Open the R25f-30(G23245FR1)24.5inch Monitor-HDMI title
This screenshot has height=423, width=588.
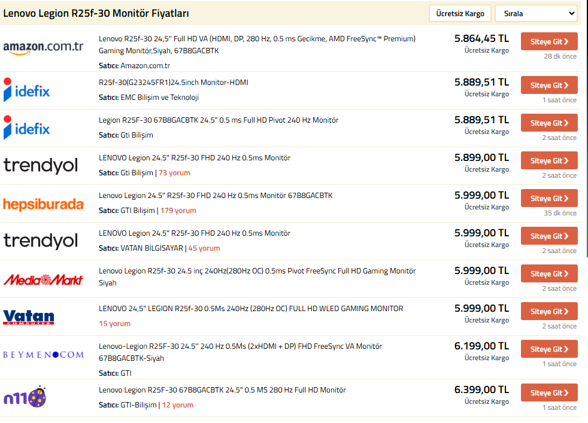[174, 83]
